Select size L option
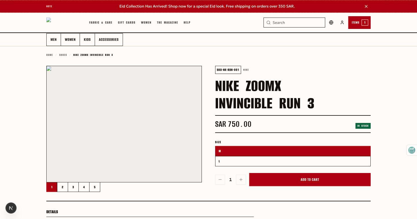Viewport: 417px width, 219px height. pyautogui.click(x=293, y=161)
